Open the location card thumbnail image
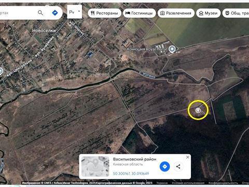This screenshot has width=249, height=187. pyautogui.click(x=95, y=166)
